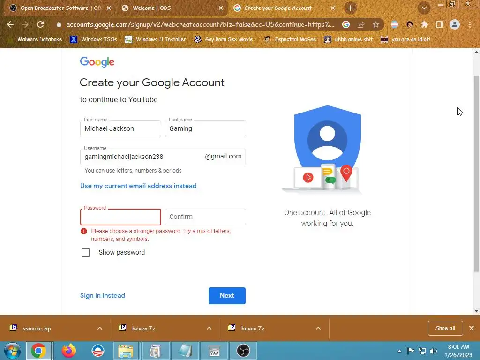The width and height of the screenshot is (480, 360).
Task: Click the scrollbar down arrow
Action: coord(476,311)
